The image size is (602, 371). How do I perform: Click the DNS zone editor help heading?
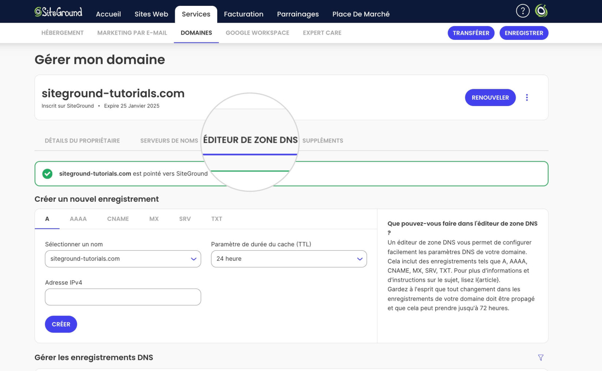click(462, 228)
